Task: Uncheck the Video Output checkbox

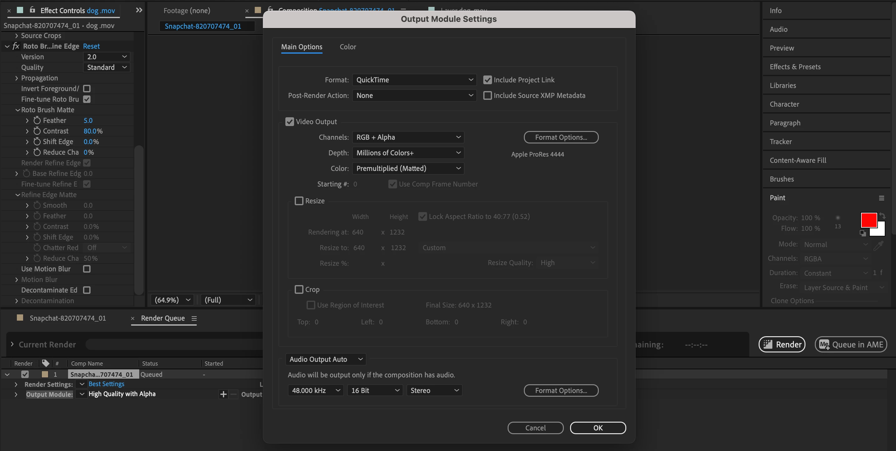Action: [x=289, y=122]
